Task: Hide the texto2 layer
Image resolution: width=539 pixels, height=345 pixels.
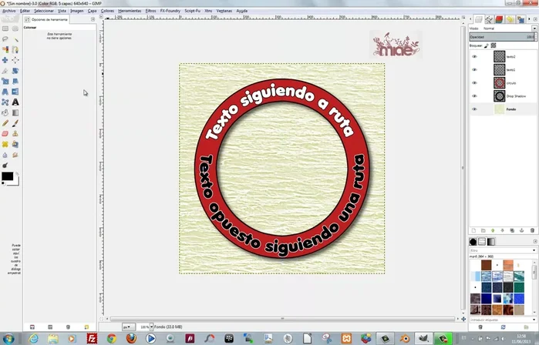Action: [474, 56]
